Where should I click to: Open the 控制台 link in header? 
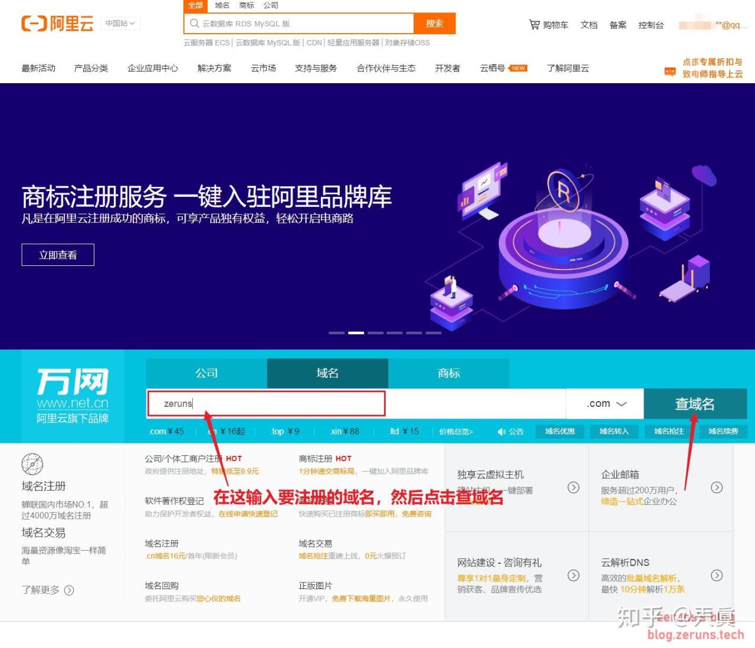(x=651, y=25)
